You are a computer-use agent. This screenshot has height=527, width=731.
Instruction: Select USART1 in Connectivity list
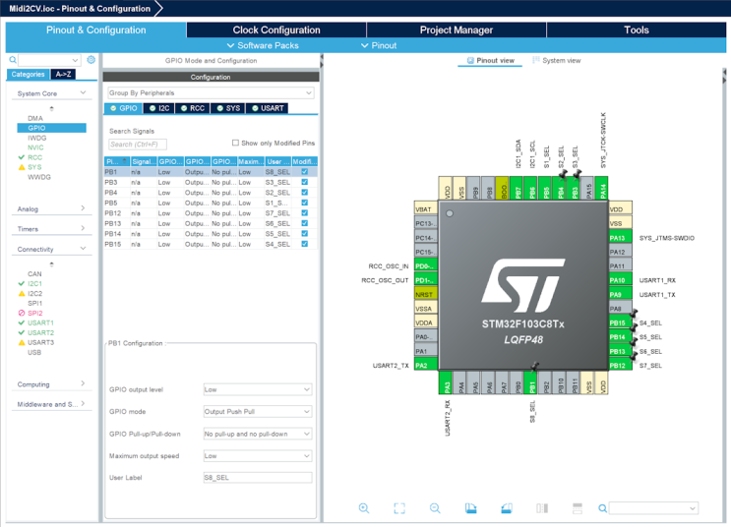coord(40,322)
